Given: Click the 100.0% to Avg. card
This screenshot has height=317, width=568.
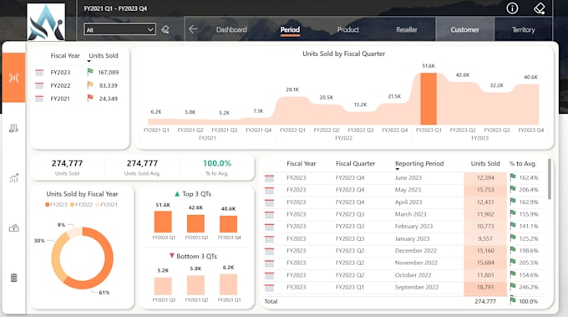Looking at the screenshot, I should click(x=216, y=167).
